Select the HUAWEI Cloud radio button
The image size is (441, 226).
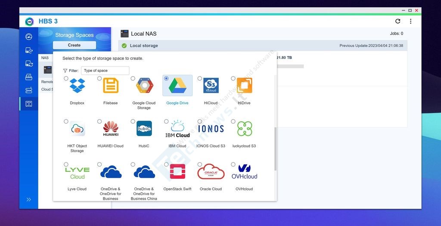tap(99, 121)
